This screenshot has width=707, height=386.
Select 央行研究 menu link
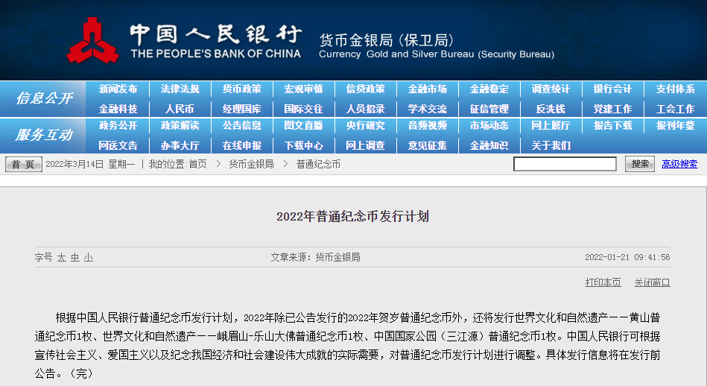(365, 126)
